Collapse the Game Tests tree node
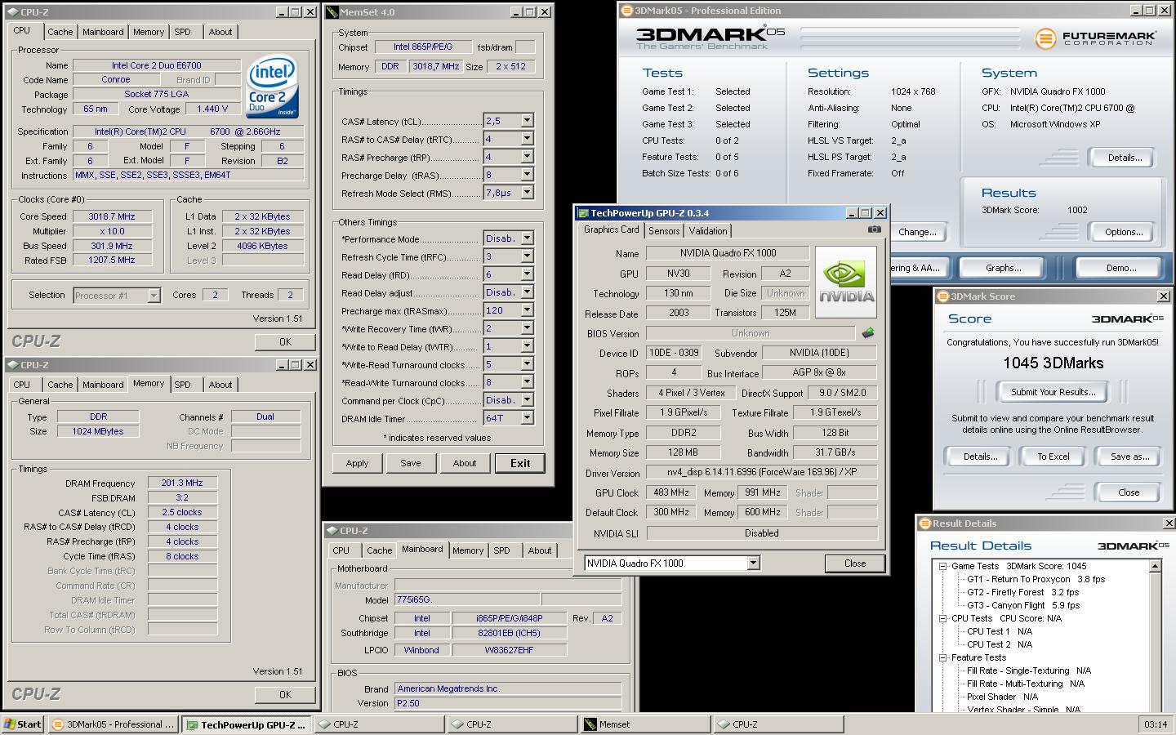This screenshot has width=1176, height=735. 942,566
